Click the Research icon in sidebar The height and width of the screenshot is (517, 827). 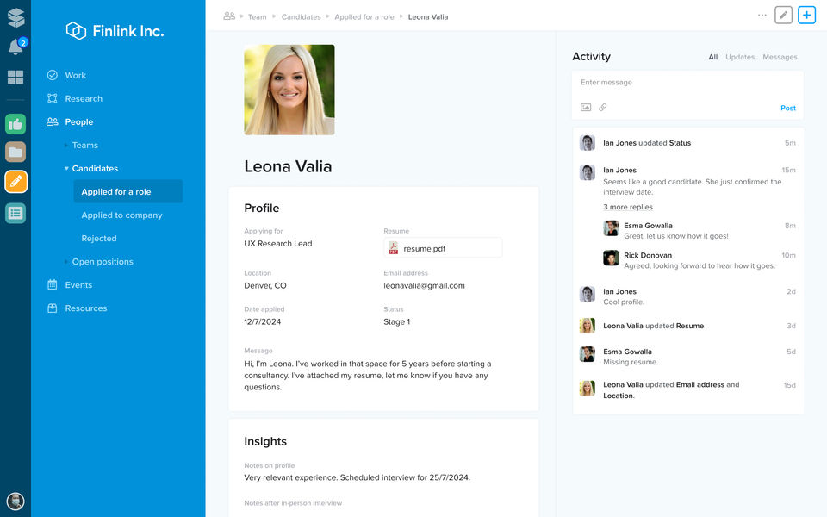pyautogui.click(x=53, y=98)
